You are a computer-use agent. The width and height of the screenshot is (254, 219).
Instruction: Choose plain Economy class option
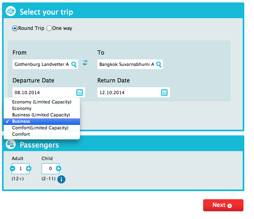coord(42,108)
